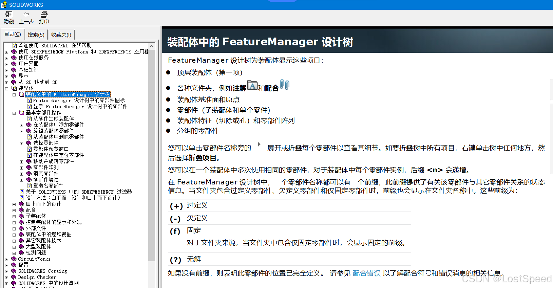
Task: Click the book icon beside 零部件阵列
Action: [x=29, y=167]
